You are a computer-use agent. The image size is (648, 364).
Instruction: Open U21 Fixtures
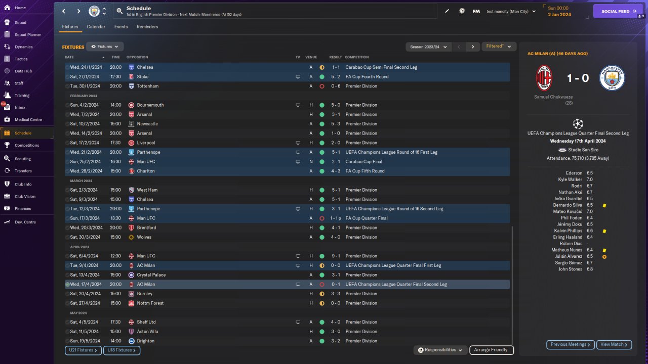coord(83,350)
